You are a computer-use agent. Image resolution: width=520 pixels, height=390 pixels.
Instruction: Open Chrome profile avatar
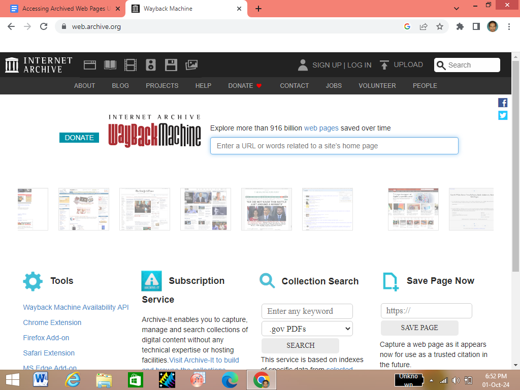(493, 26)
